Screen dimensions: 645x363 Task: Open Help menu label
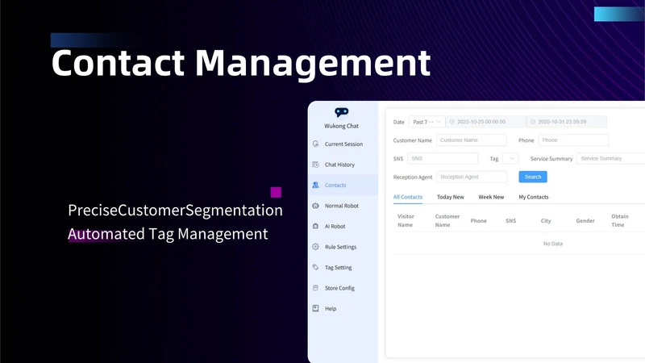(331, 309)
